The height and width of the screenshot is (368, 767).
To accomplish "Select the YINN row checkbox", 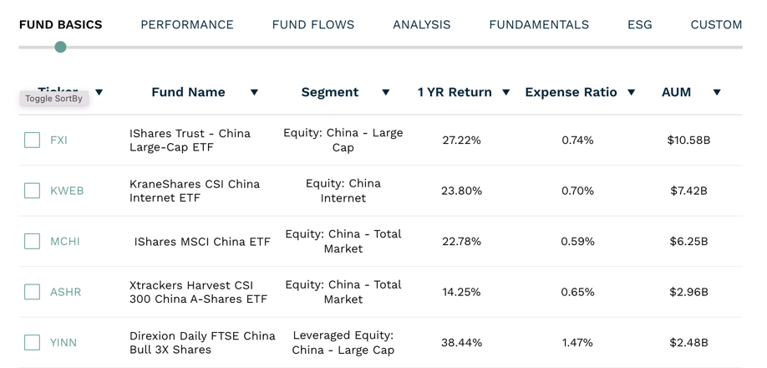I will [x=33, y=342].
